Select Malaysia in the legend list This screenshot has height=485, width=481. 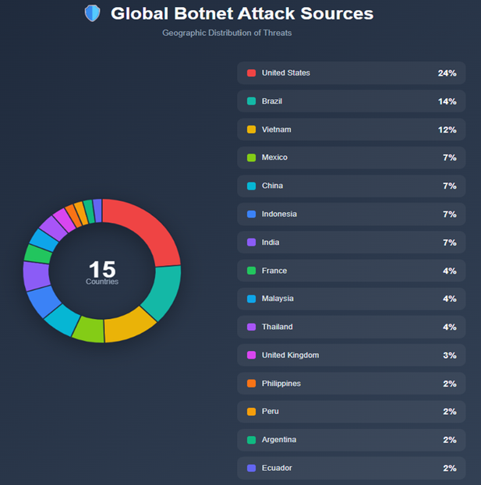click(x=352, y=299)
